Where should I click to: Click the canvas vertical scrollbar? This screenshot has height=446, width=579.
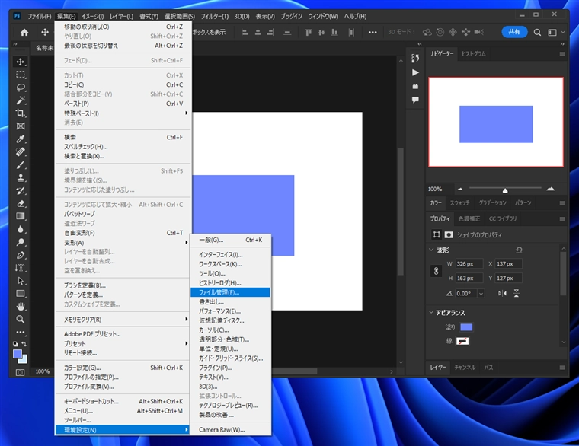coord(401,211)
